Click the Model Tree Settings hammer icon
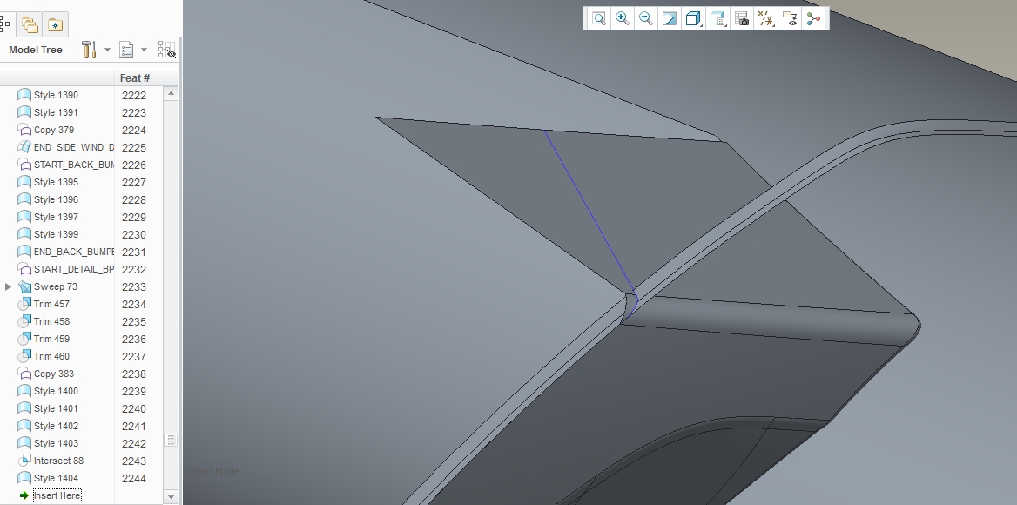Viewport: 1017px width, 505px height. 89,50
